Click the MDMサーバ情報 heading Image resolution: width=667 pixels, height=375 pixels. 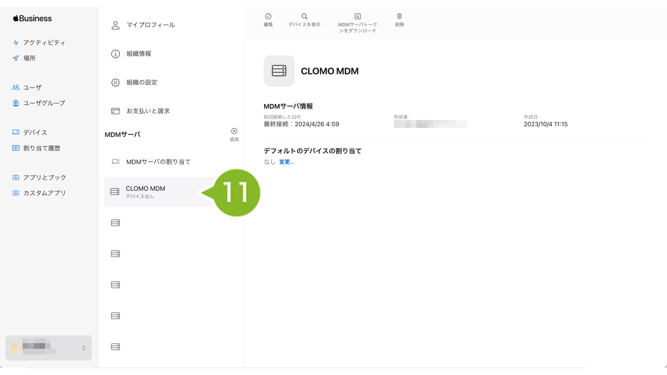click(x=288, y=106)
